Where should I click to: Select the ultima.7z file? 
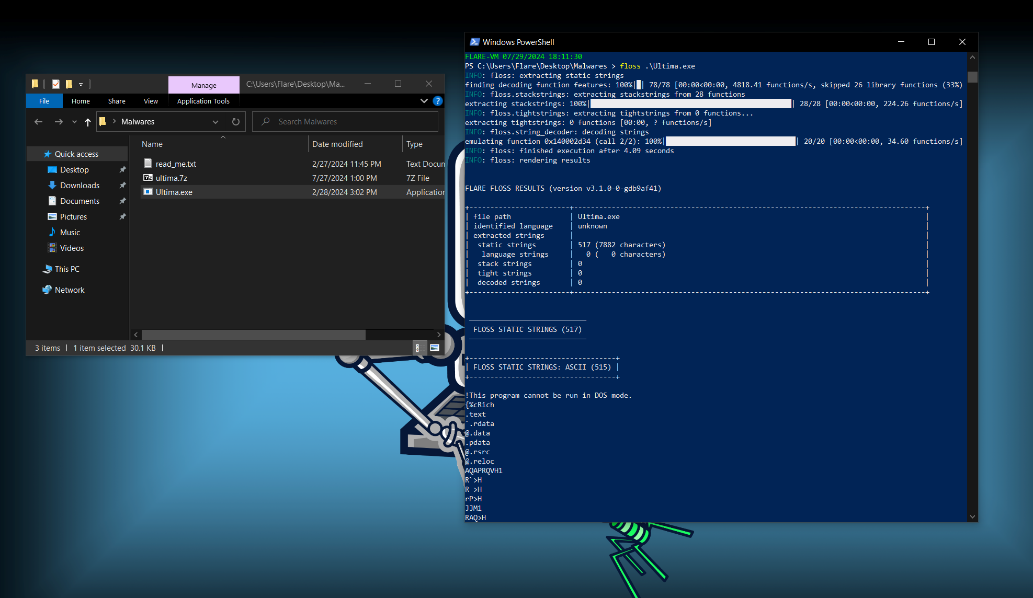[x=172, y=178]
